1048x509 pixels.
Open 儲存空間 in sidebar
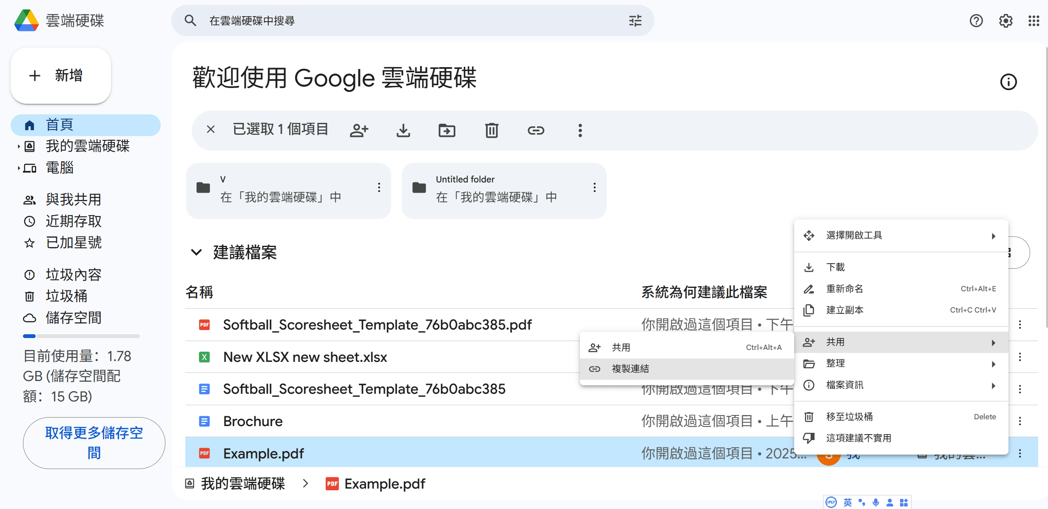pos(85,318)
